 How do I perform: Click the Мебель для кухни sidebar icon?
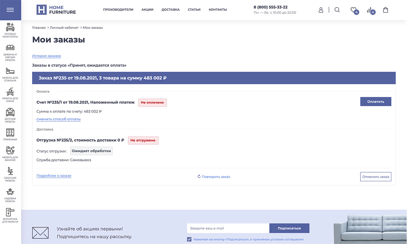10,91
